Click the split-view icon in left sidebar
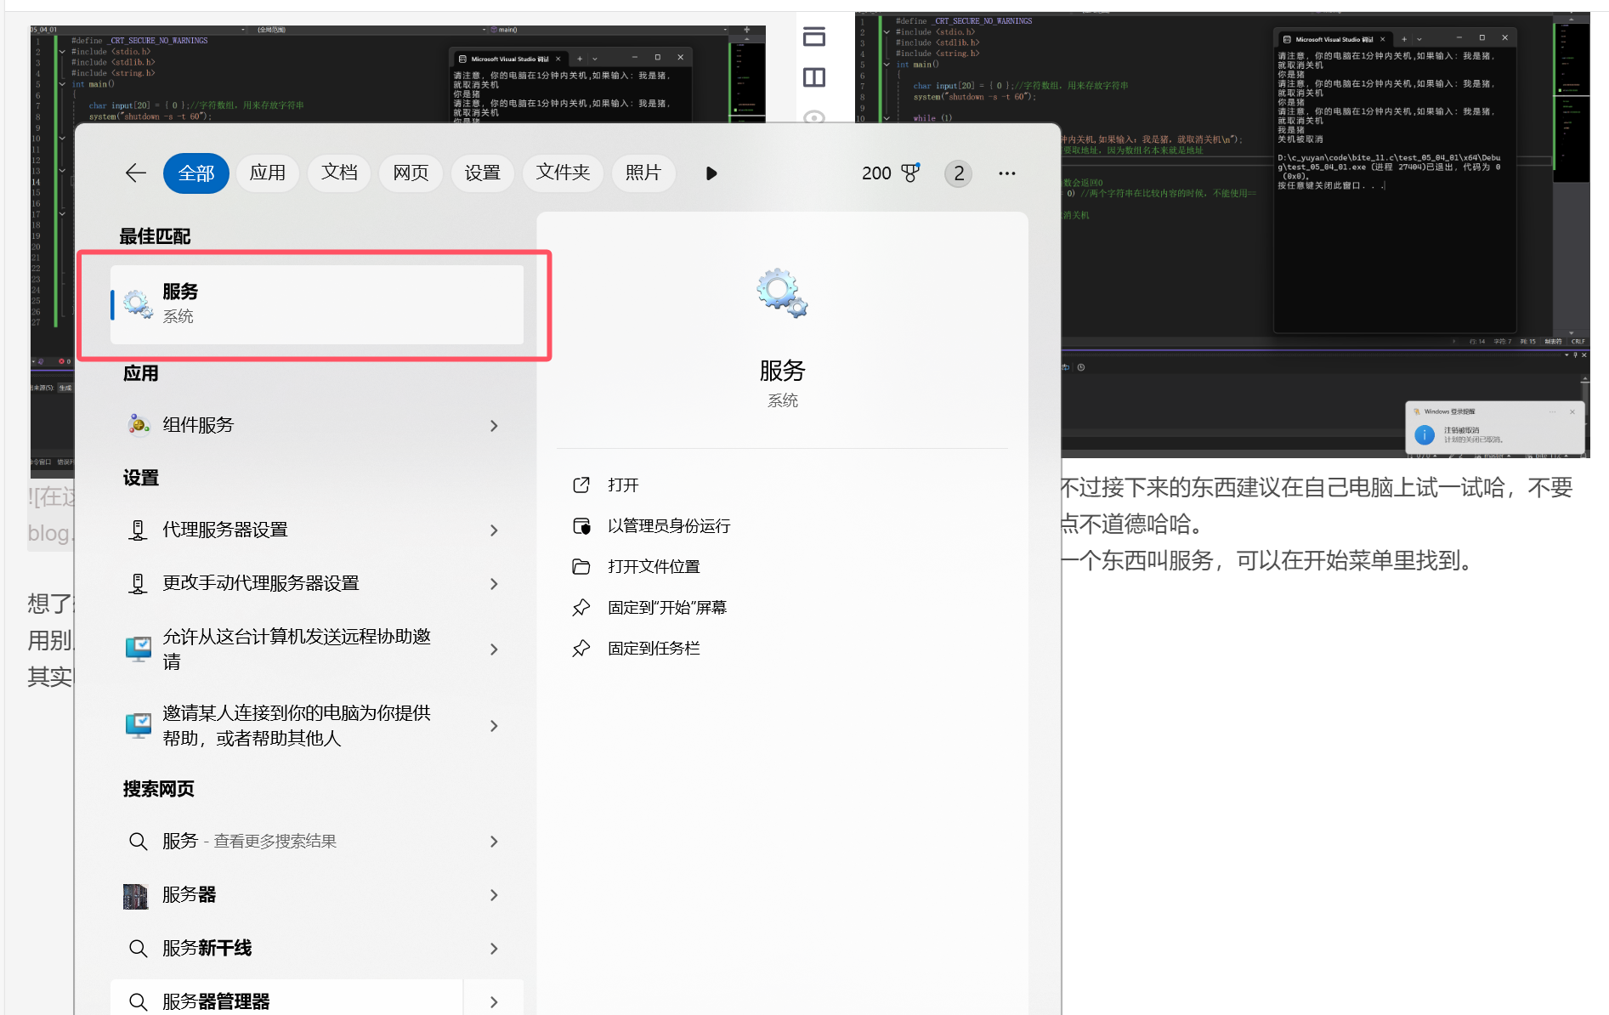Viewport: 1609px width, 1015px height. 814,77
